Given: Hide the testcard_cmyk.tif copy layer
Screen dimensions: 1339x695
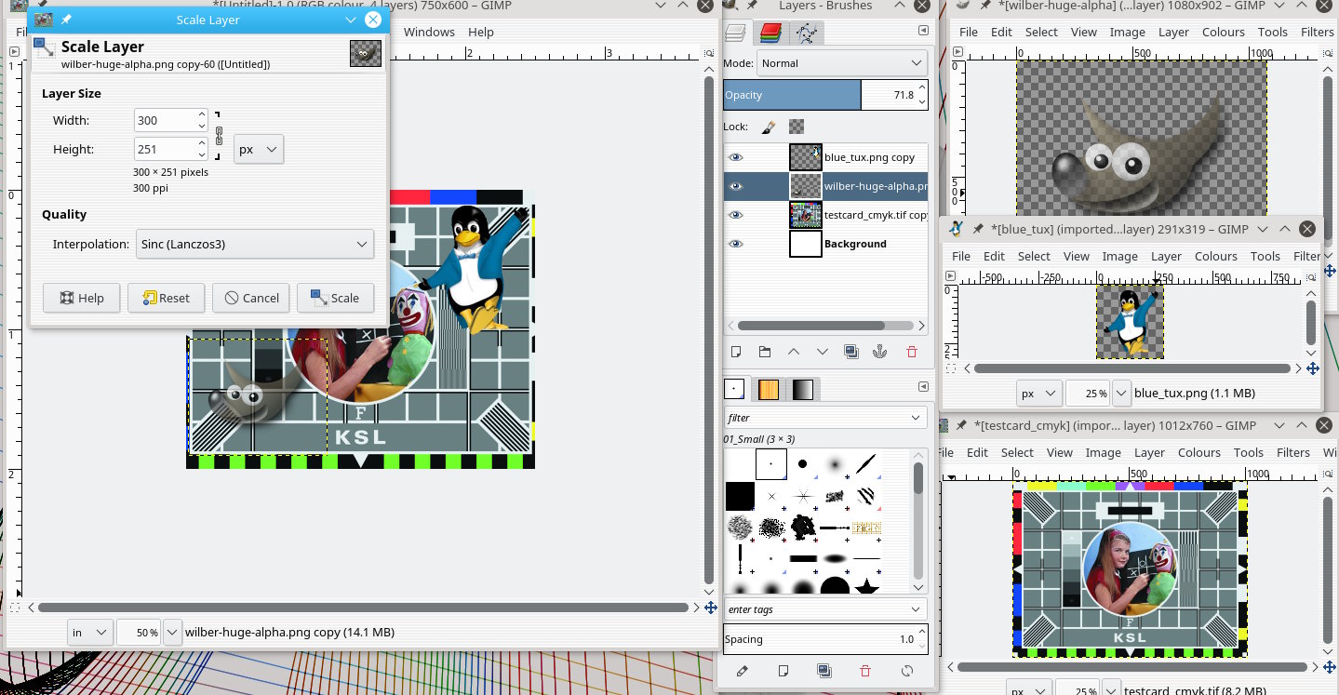Looking at the screenshot, I should click(x=736, y=215).
